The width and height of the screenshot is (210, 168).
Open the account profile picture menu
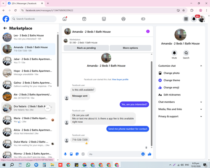click(x=202, y=19)
